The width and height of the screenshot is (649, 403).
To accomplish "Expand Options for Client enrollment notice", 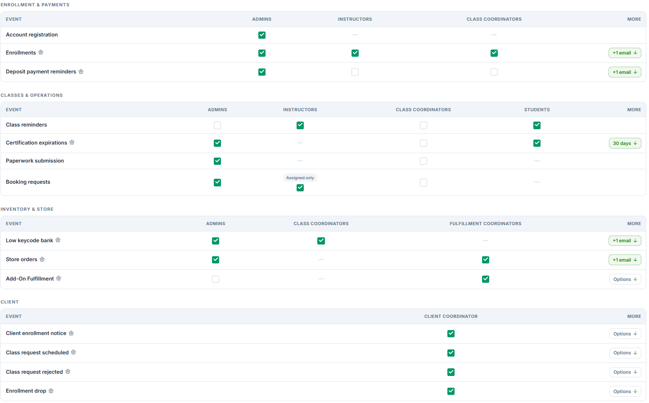I will click(625, 334).
